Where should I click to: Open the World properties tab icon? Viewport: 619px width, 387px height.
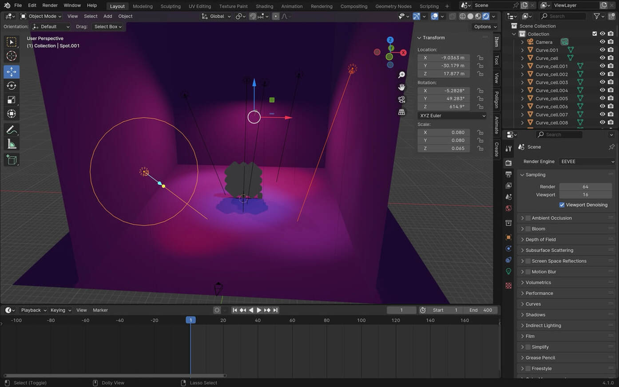(x=508, y=208)
